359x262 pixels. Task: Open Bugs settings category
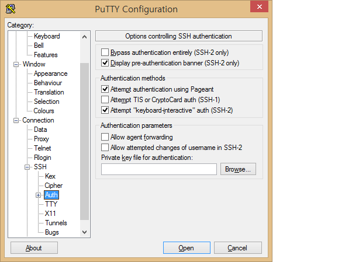click(52, 233)
